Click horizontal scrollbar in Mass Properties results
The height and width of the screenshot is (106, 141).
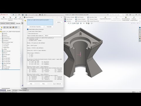[x=41, y=81]
